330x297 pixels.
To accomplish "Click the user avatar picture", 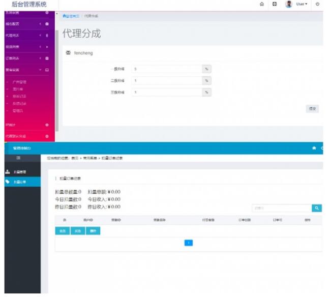I will [289, 4].
